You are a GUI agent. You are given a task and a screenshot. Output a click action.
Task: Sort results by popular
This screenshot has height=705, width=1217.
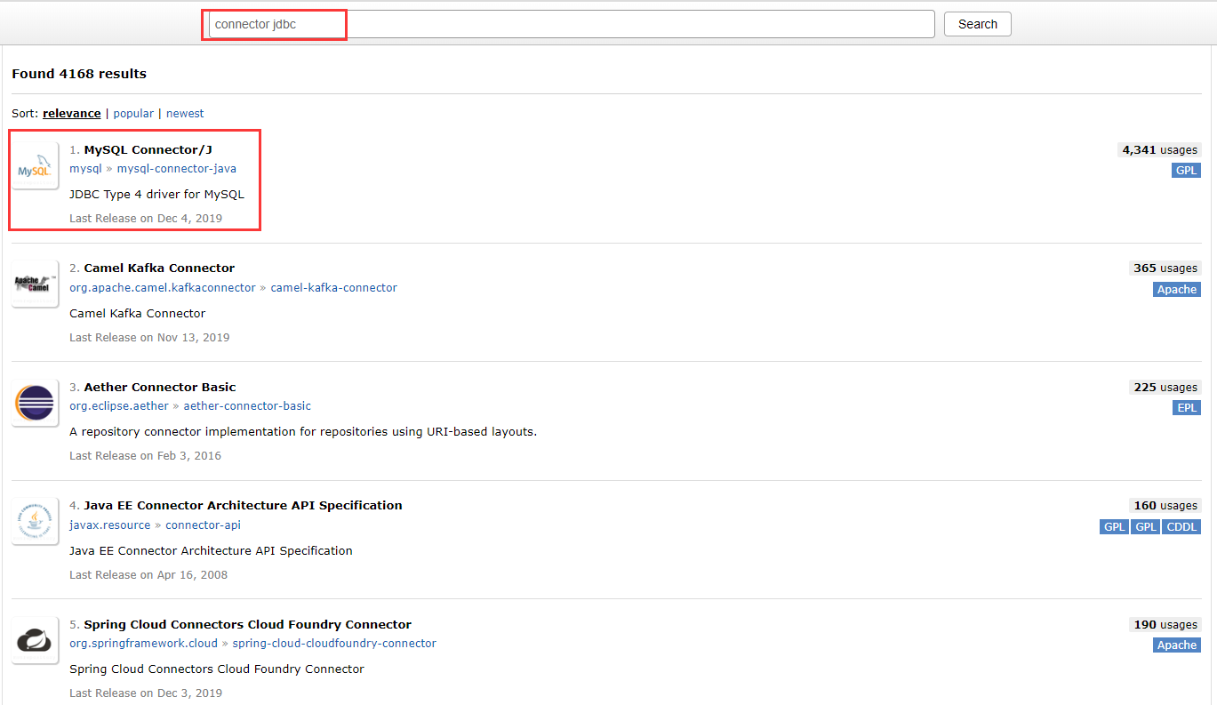tap(133, 114)
